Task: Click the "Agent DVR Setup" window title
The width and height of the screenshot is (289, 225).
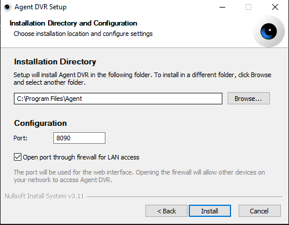Action: (x=41, y=7)
